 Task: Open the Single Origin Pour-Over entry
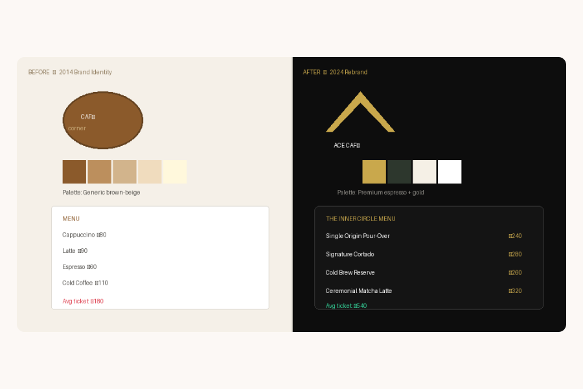[x=357, y=236]
